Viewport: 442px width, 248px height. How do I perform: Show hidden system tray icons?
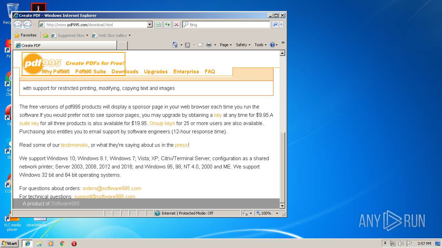point(385,243)
